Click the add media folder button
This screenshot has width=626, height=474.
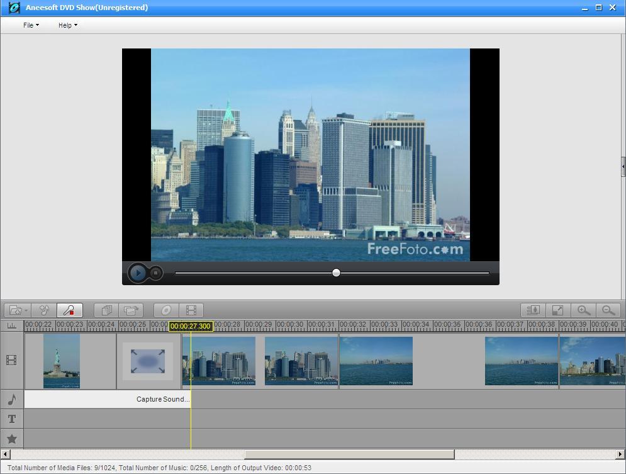pos(16,310)
